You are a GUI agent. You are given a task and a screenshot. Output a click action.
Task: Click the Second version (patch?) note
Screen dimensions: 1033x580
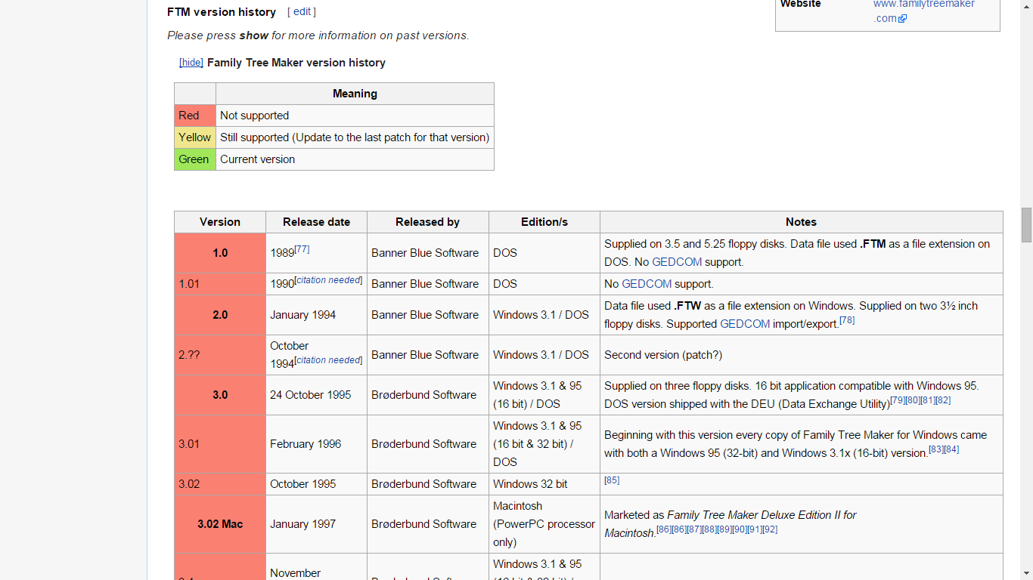point(663,355)
